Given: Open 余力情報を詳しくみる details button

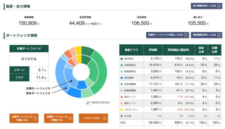Looking at the screenshot, I should [206, 6].
